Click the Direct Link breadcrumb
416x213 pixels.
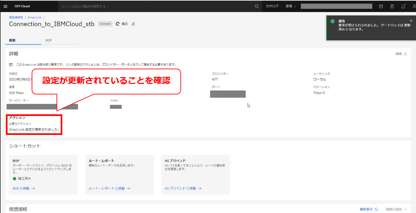35,17
